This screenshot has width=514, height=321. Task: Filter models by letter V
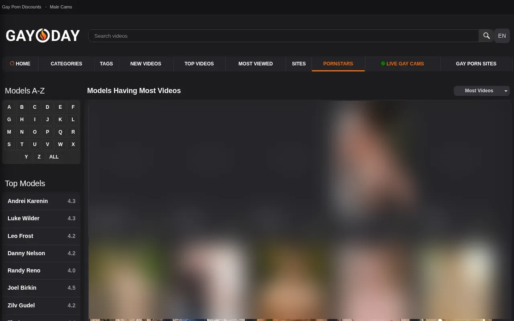[47, 144]
